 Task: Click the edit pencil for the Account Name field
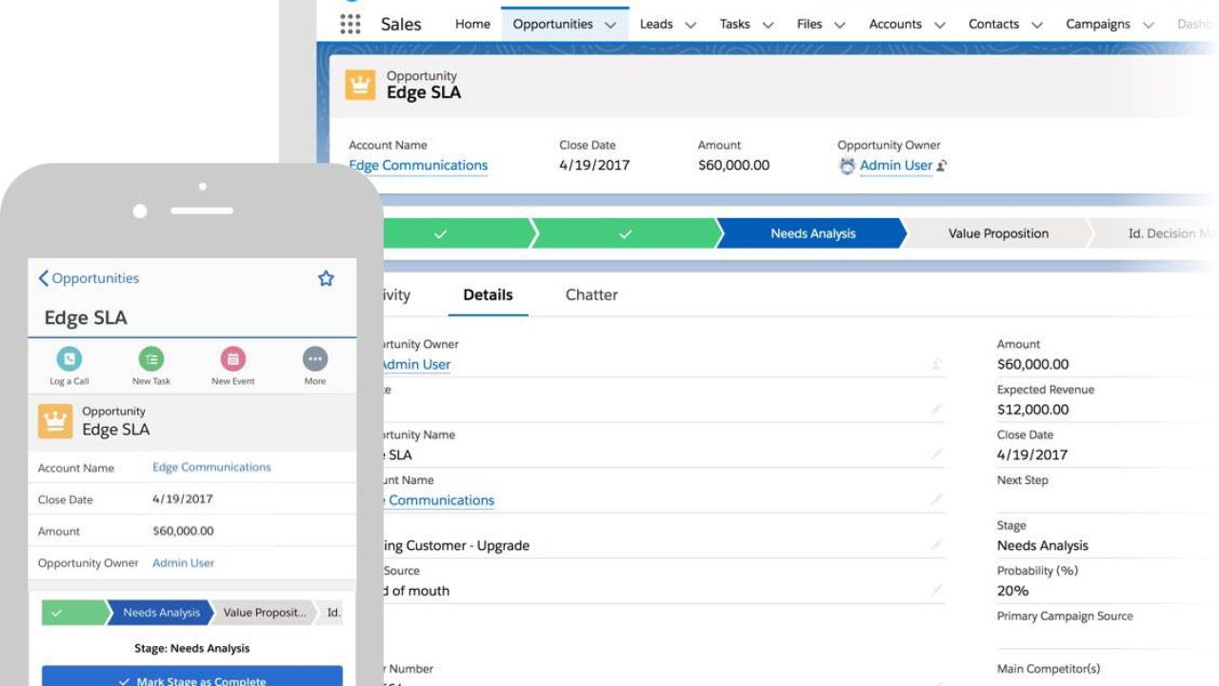(x=937, y=499)
